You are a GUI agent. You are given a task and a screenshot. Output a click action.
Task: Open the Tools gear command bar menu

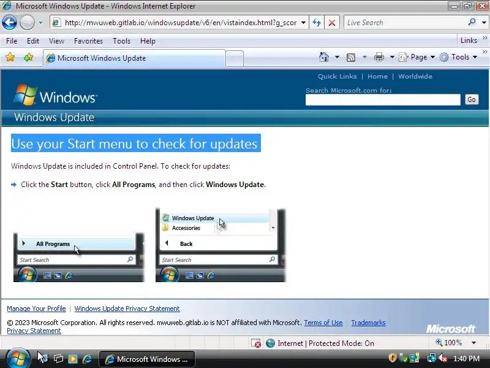[458, 57]
